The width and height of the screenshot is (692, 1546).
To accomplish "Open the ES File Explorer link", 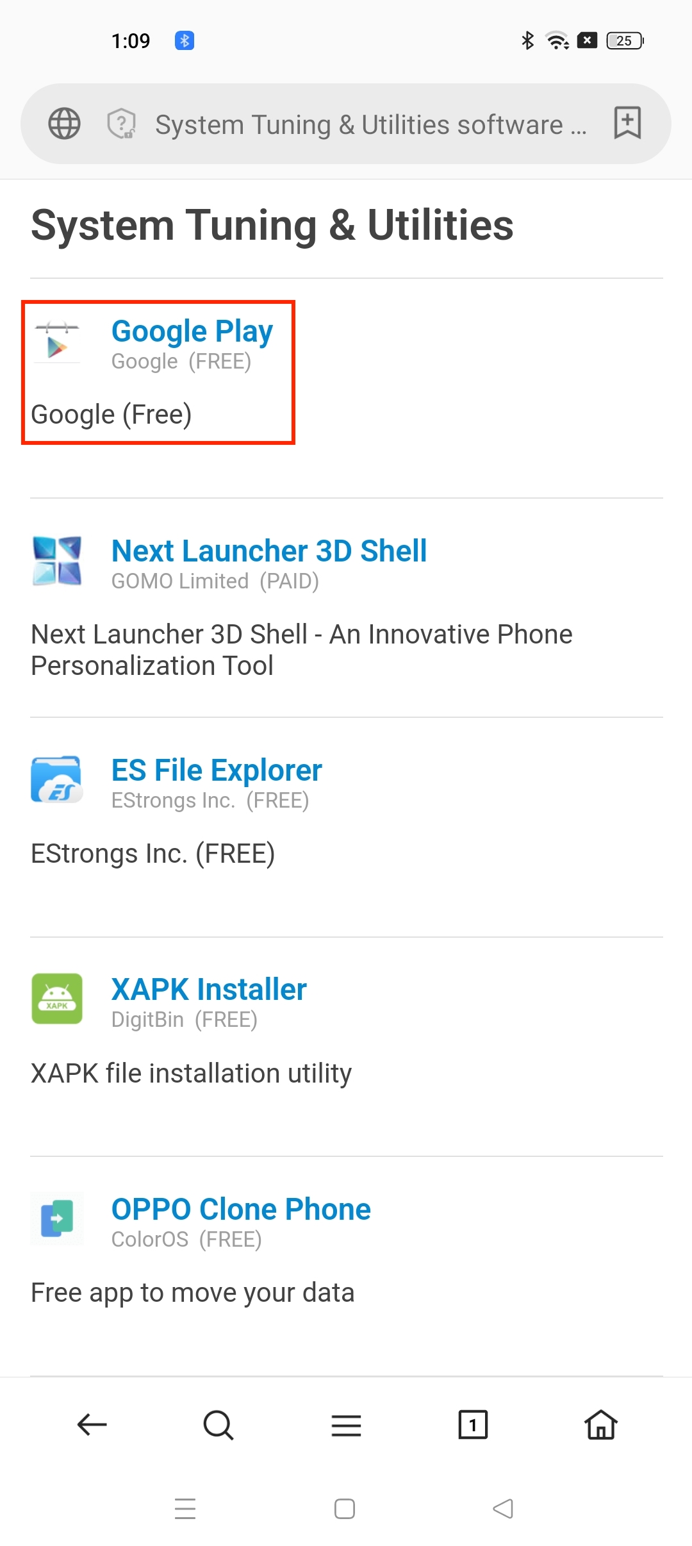I will (x=217, y=770).
